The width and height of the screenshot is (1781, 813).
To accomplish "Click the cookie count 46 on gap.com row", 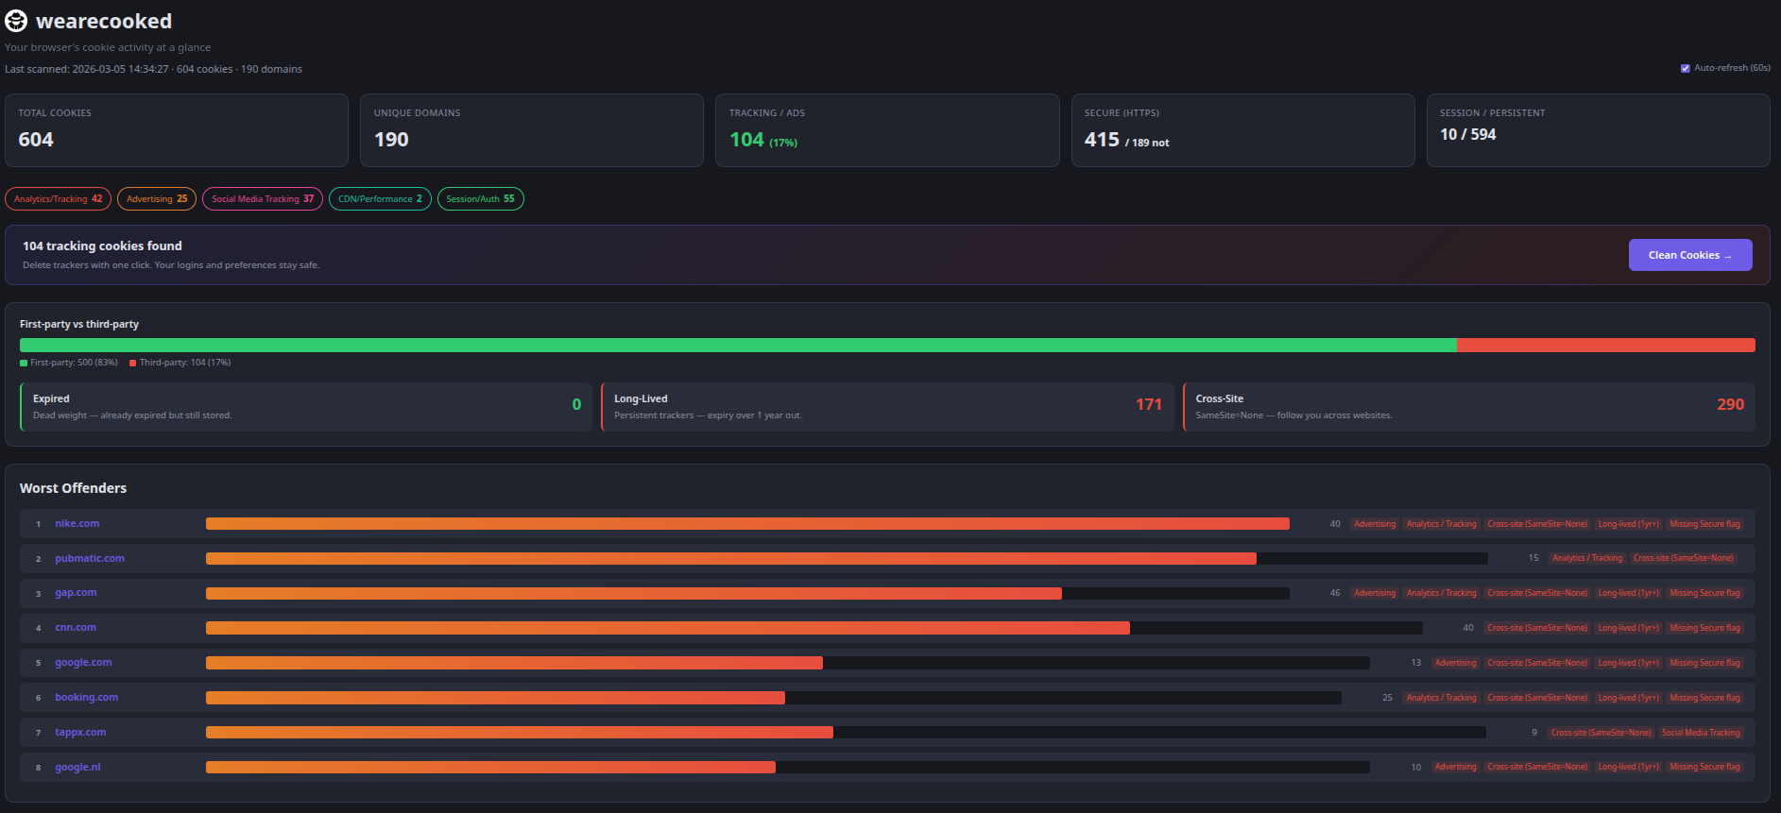I will click(x=1335, y=593).
